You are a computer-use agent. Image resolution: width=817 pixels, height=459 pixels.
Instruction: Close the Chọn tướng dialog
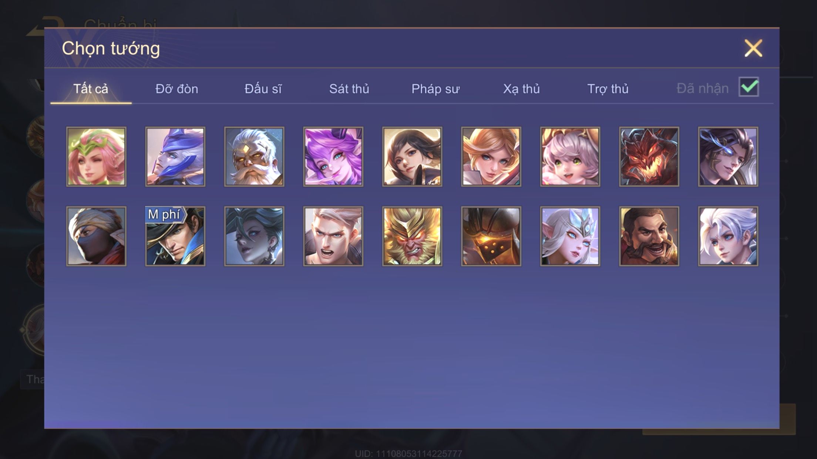(x=753, y=48)
